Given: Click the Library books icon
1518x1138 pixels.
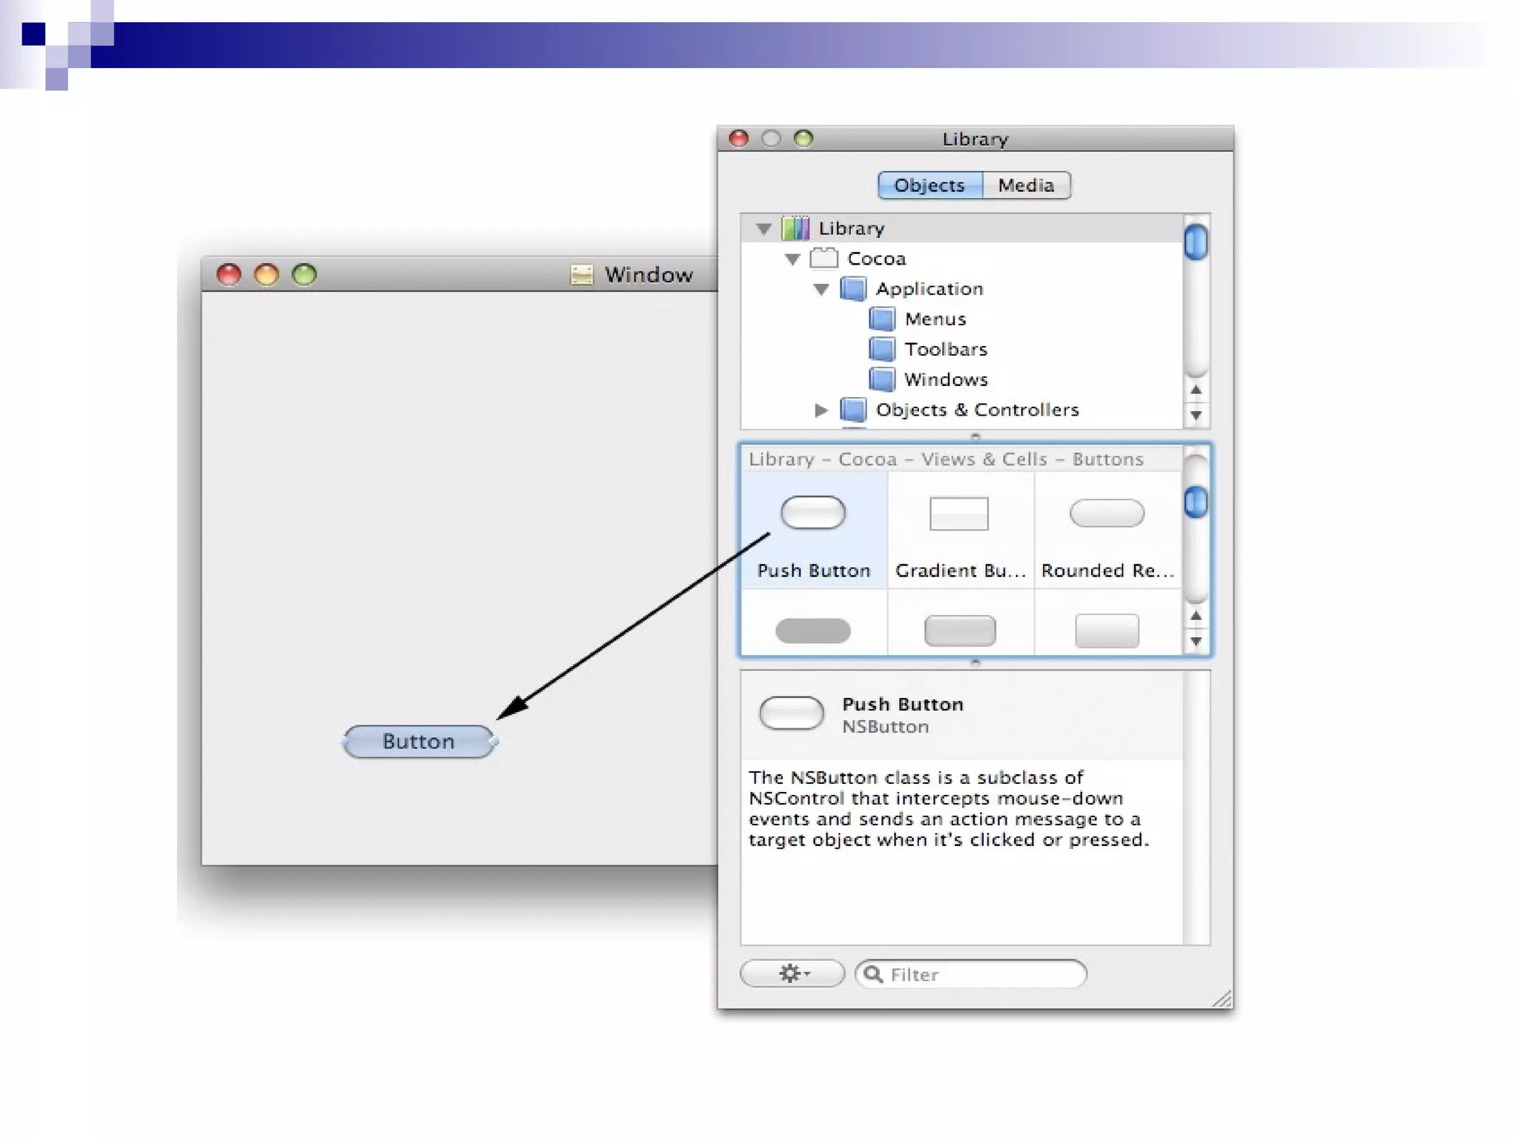Looking at the screenshot, I should [x=795, y=228].
